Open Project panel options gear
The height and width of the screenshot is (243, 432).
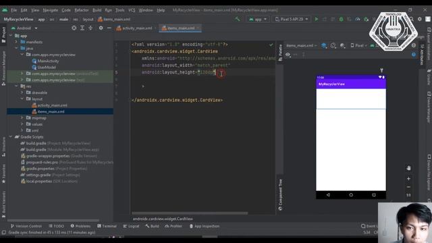point(101,28)
